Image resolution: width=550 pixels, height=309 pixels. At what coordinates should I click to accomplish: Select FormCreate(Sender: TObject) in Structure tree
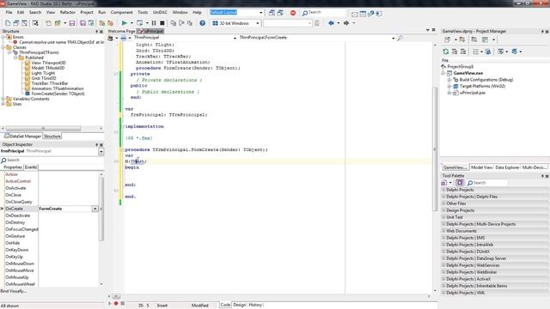[x=58, y=94]
